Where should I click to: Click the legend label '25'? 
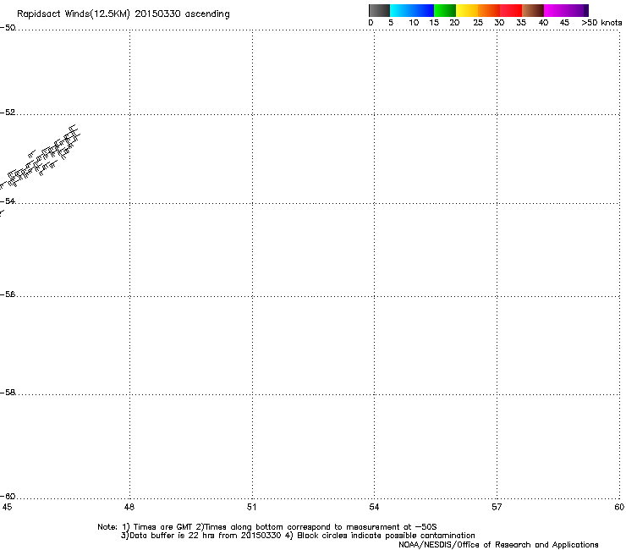pyautogui.click(x=478, y=23)
